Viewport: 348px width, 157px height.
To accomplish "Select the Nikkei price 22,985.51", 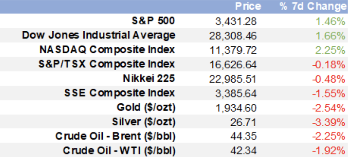I will (x=233, y=79).
